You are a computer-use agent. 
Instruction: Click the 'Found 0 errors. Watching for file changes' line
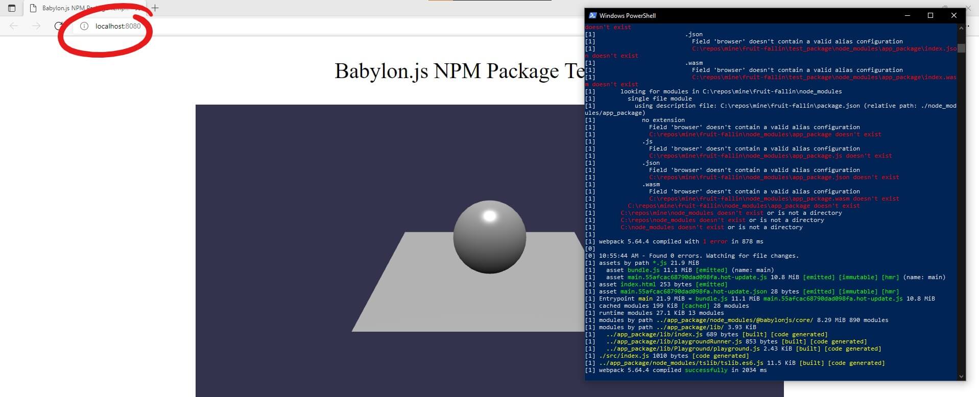(x=691, y=256)
